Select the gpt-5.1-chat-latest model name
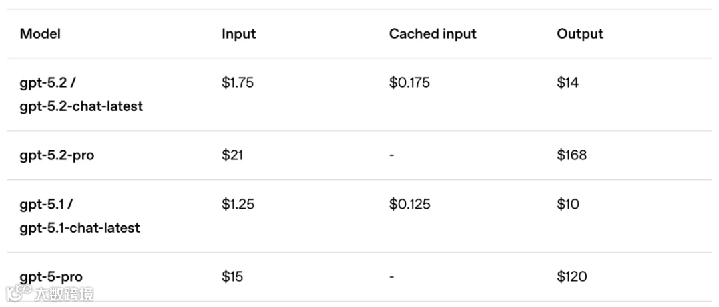Screen dimensions: 719x307 [80, 227]
